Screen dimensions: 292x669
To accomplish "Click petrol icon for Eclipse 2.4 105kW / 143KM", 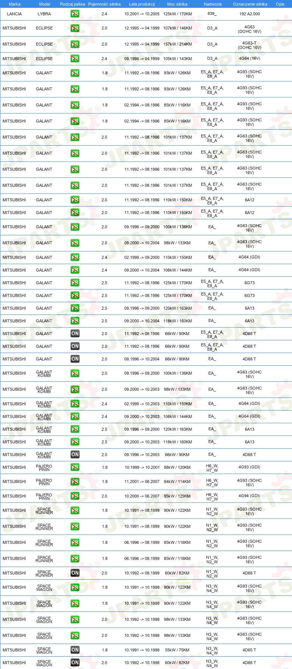I will (75, 59).
